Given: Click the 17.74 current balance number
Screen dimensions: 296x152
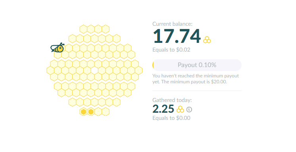Looking at the screenshot, I should click(177, 37).
